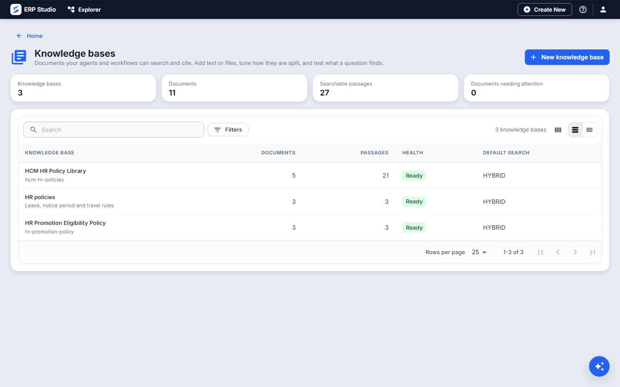Open the Rows per page dropdown
This screenshot has width=620, height=387.
tap(479, 252)
